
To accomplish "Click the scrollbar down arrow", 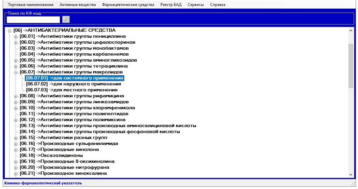I will tap(351, 174).
